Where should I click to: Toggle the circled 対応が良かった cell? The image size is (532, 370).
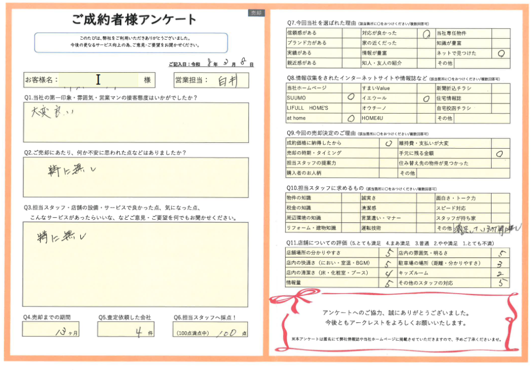(426, 33)
